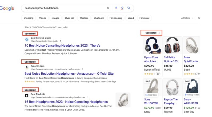Open 16 Best Headphones 2023 link
Image resolution: width=212 pixels, height=117 pixels.
coord(66,102)
